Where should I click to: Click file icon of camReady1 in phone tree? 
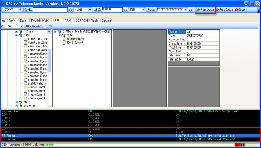click(x=25, y=39)
